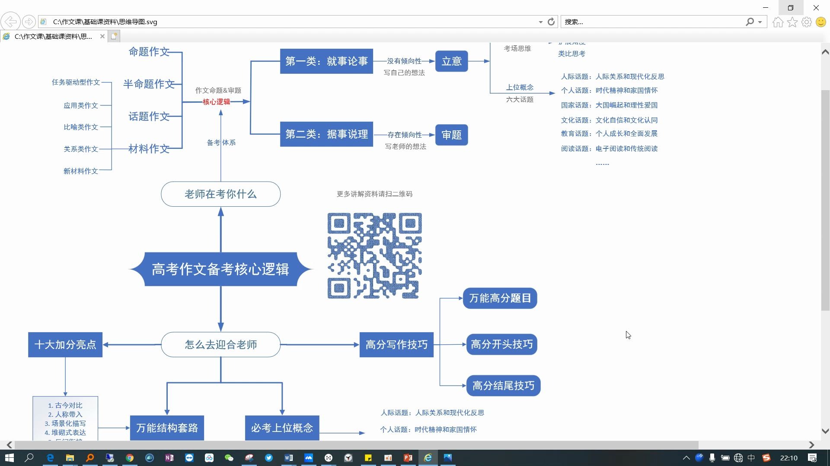Switch to Word in the taskbar

point(289,458)
